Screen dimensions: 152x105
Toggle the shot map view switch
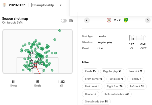click(x=64, y=21)
